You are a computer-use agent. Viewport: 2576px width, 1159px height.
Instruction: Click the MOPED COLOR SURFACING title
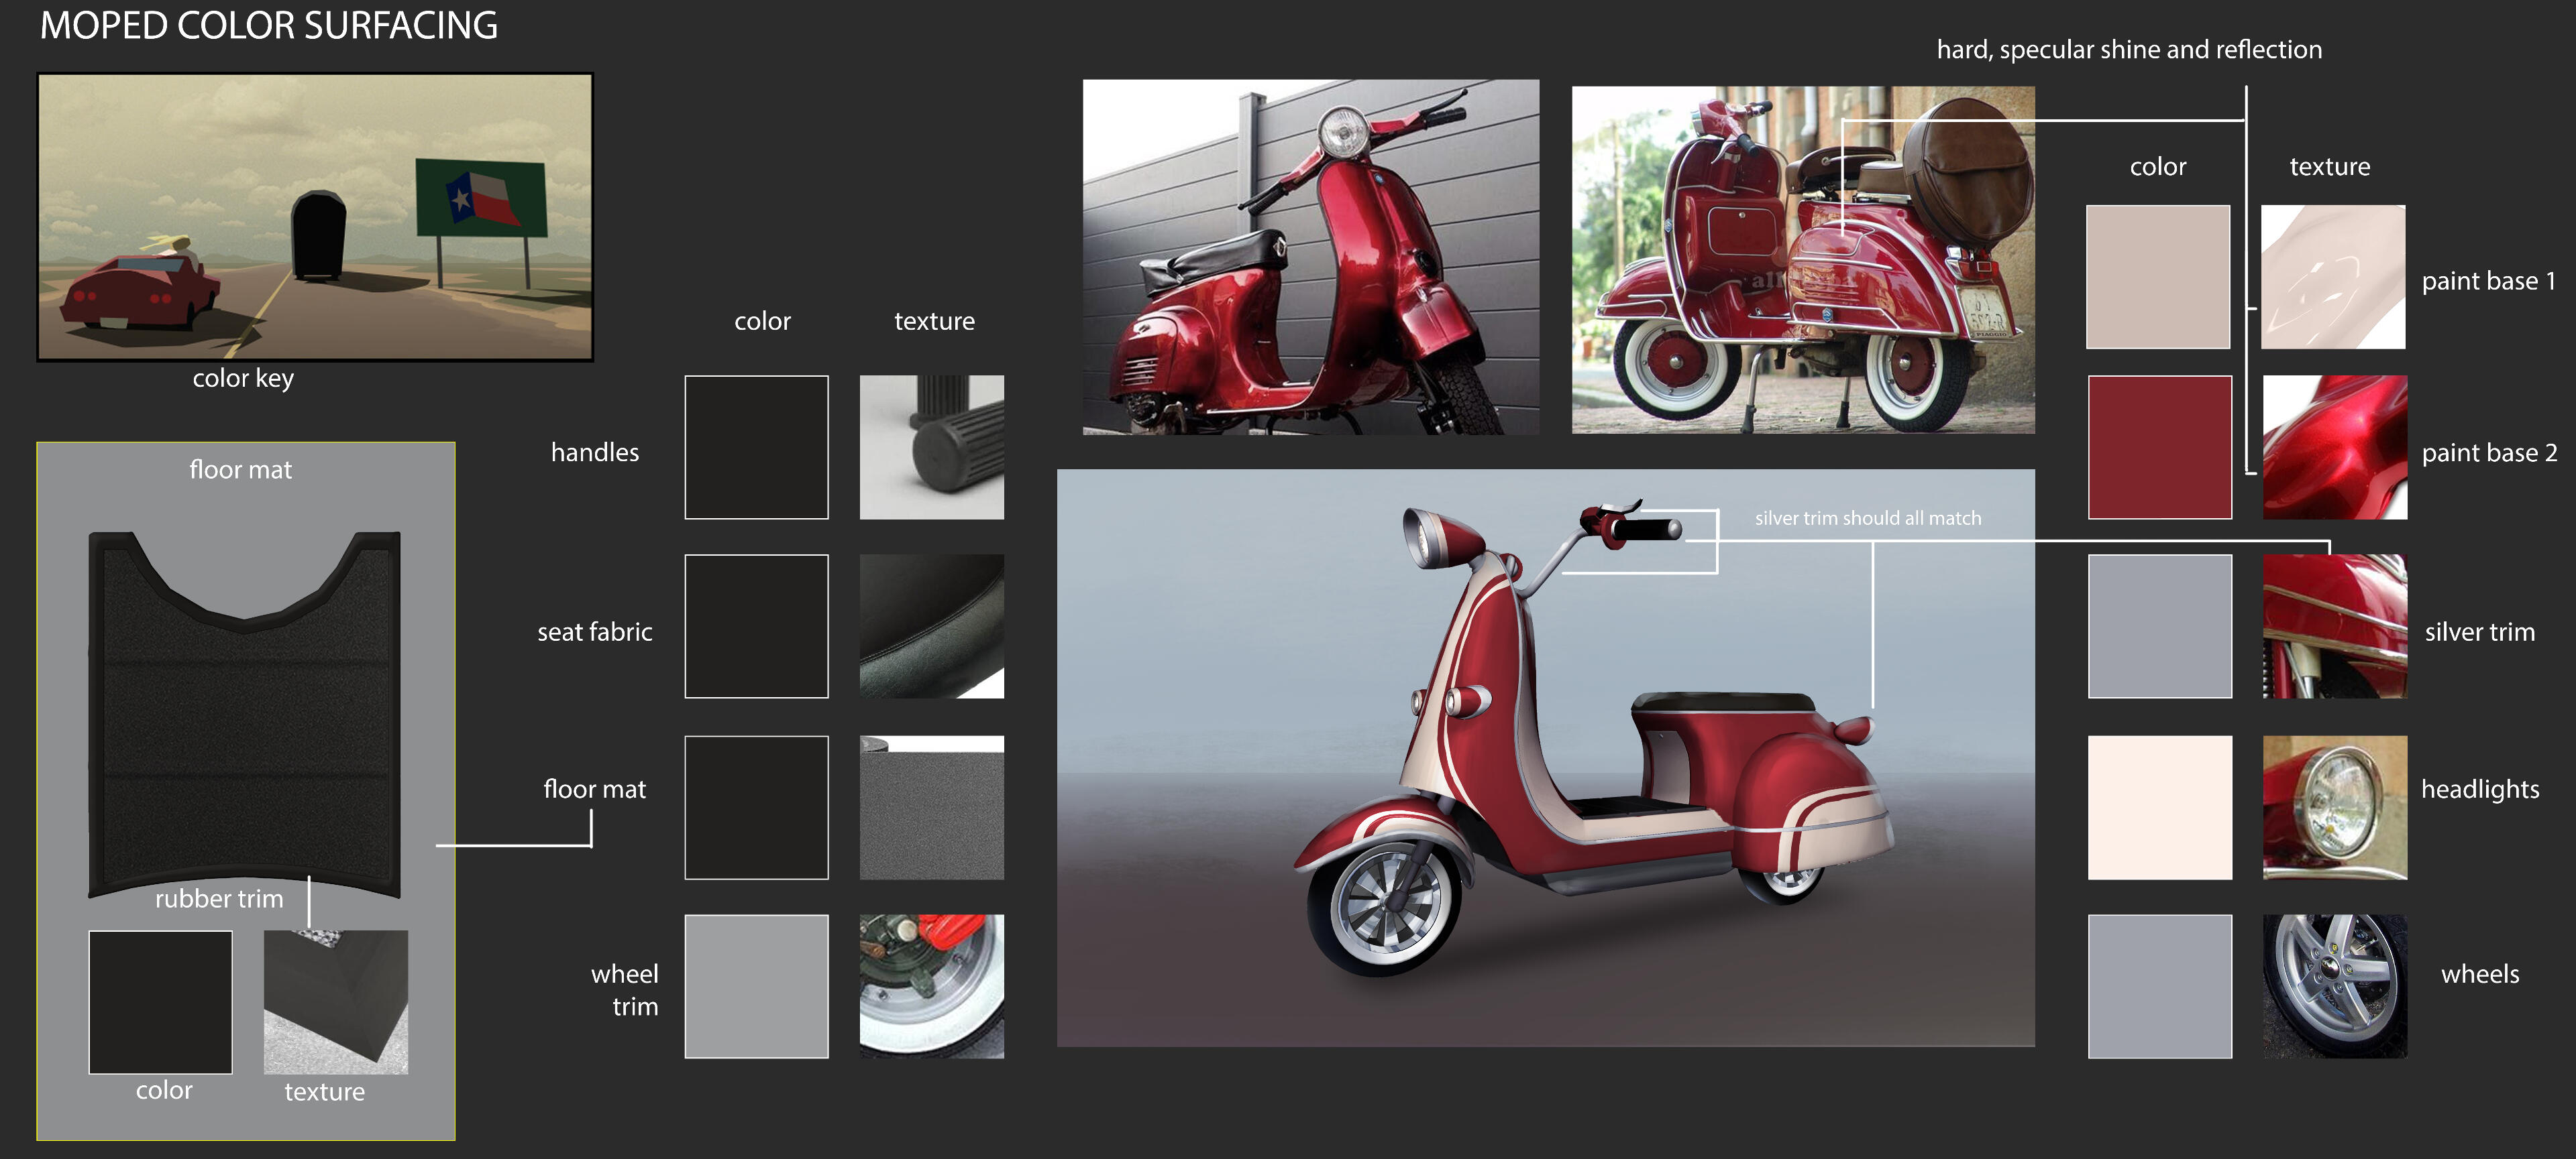click(268, 26)
